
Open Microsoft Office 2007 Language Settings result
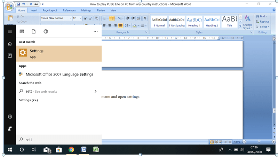59,74
